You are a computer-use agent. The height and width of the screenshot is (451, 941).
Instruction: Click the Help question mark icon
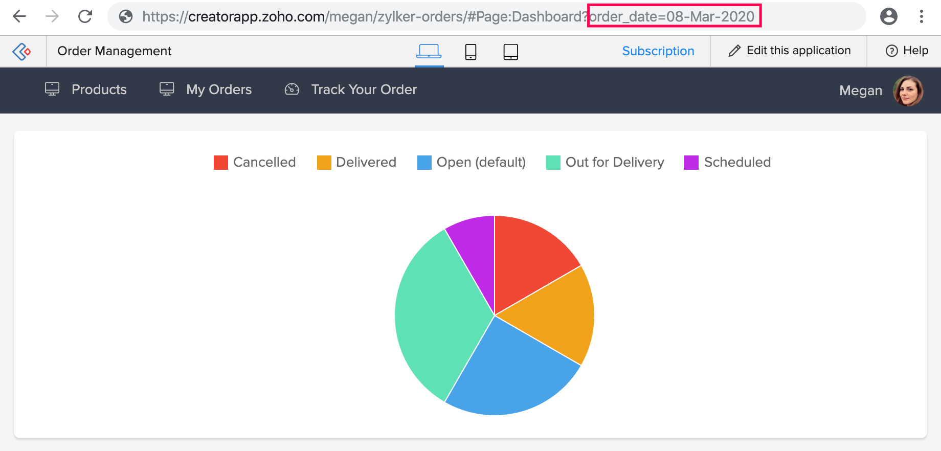(x=892, y=51)
